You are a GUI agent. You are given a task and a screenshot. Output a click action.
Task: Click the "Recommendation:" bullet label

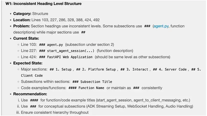point(30,94)
